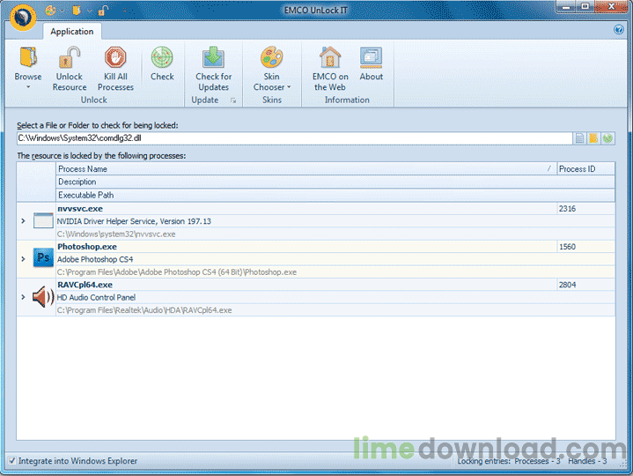
Task: Select the Application ribbon tab
Action: click(x=72, y=32)
